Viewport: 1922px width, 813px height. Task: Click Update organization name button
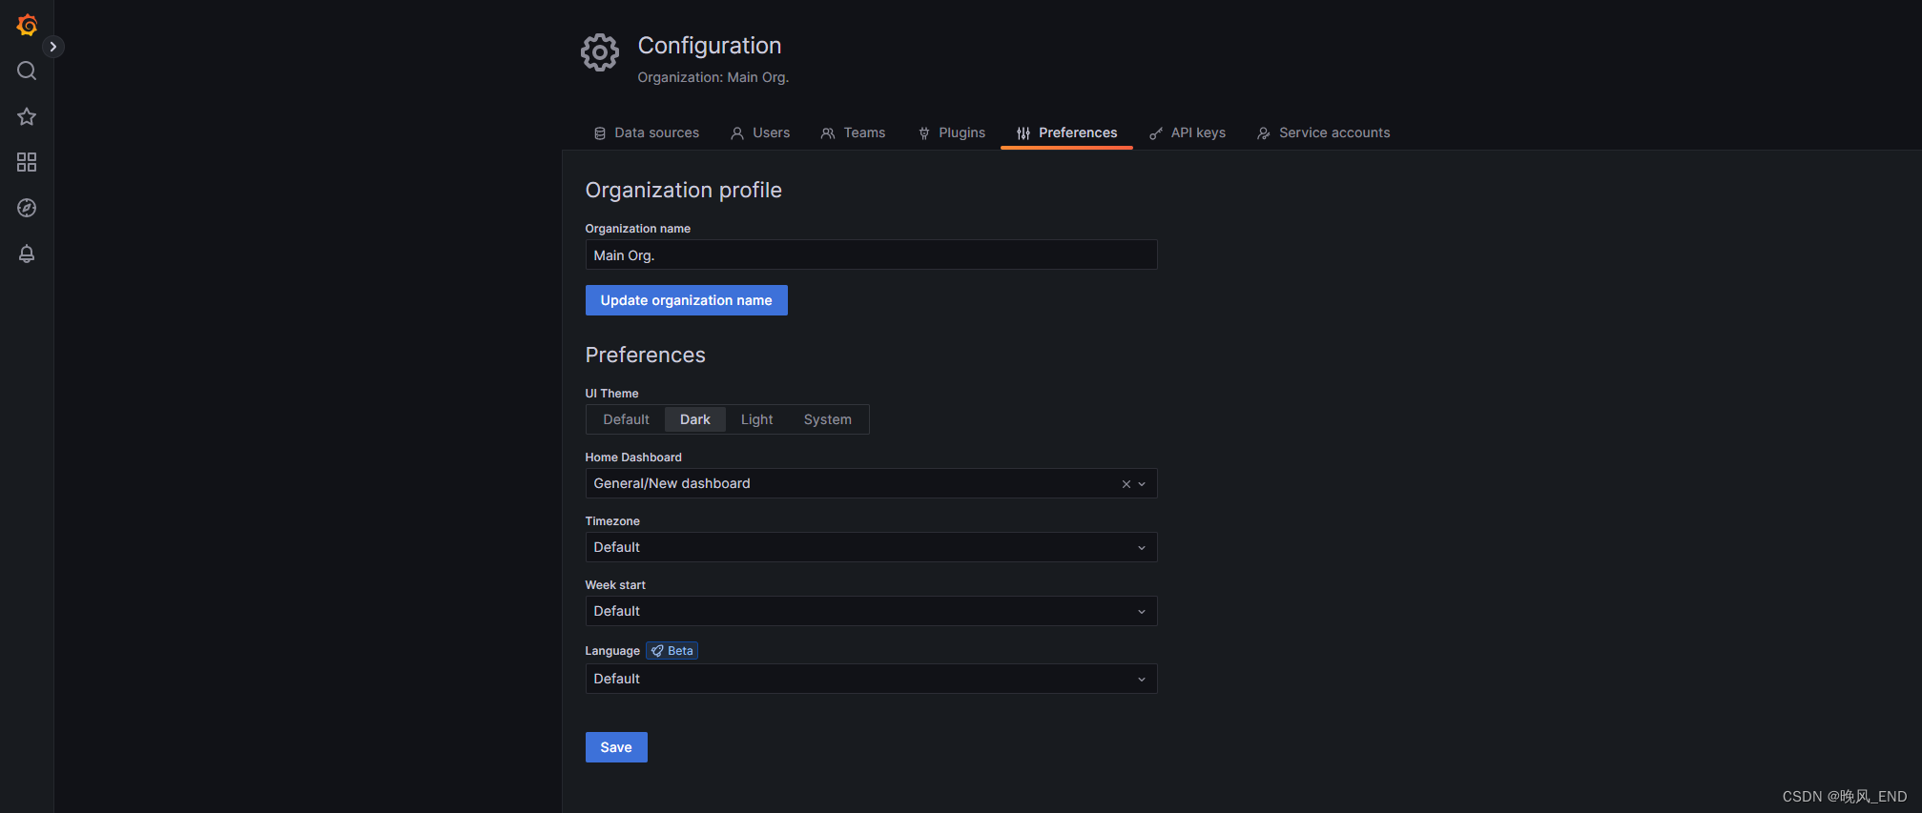coord(686,300)
